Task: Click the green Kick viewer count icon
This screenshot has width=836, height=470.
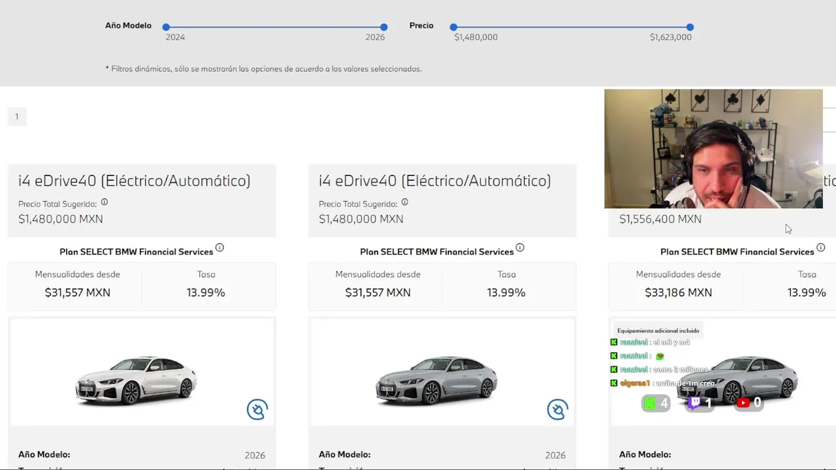Action: 650,403
